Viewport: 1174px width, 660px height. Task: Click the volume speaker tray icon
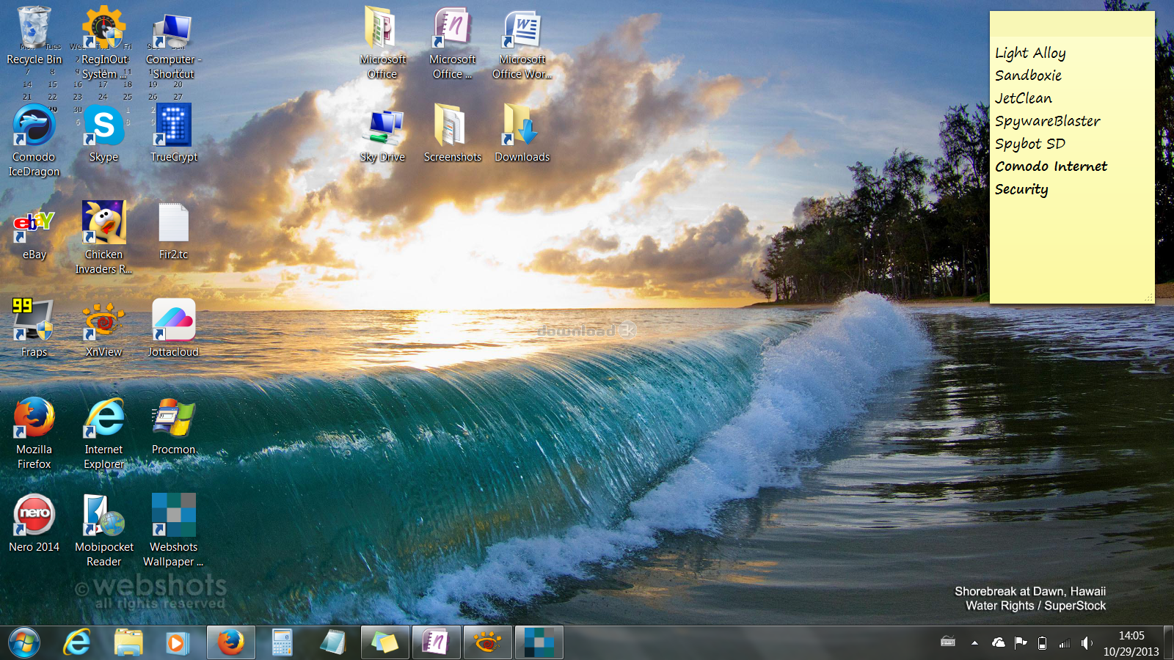coord(1087,643)
